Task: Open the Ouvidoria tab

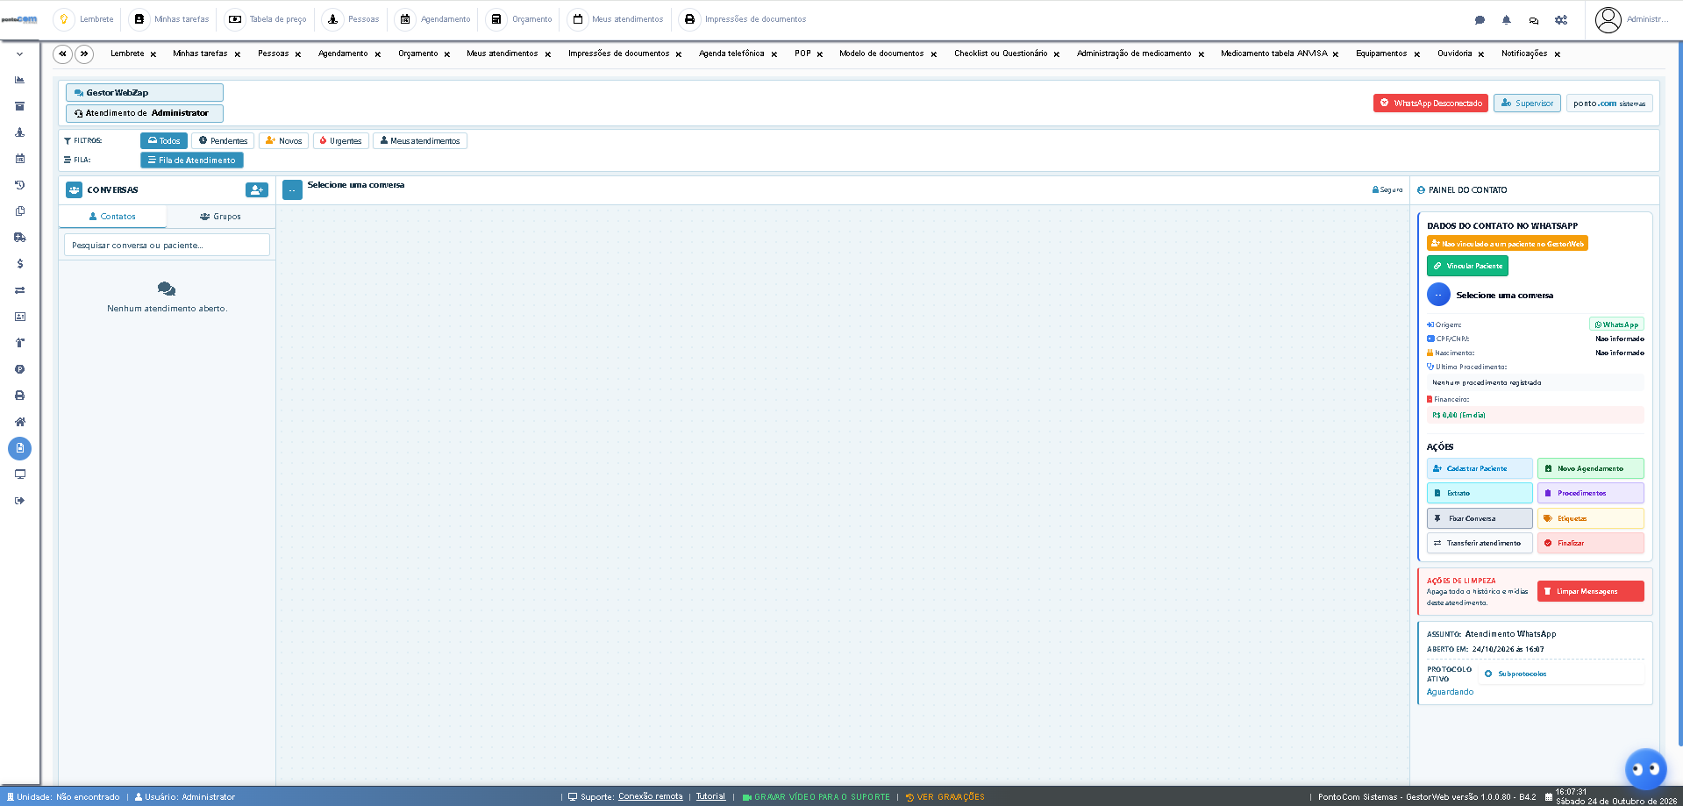Action: click(x=1454, y=53)
